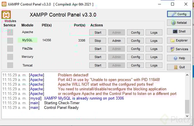Close the XAMPP Control Panel window
The height and width of the screenshot is (126, 194).
(x=186, y=4)
